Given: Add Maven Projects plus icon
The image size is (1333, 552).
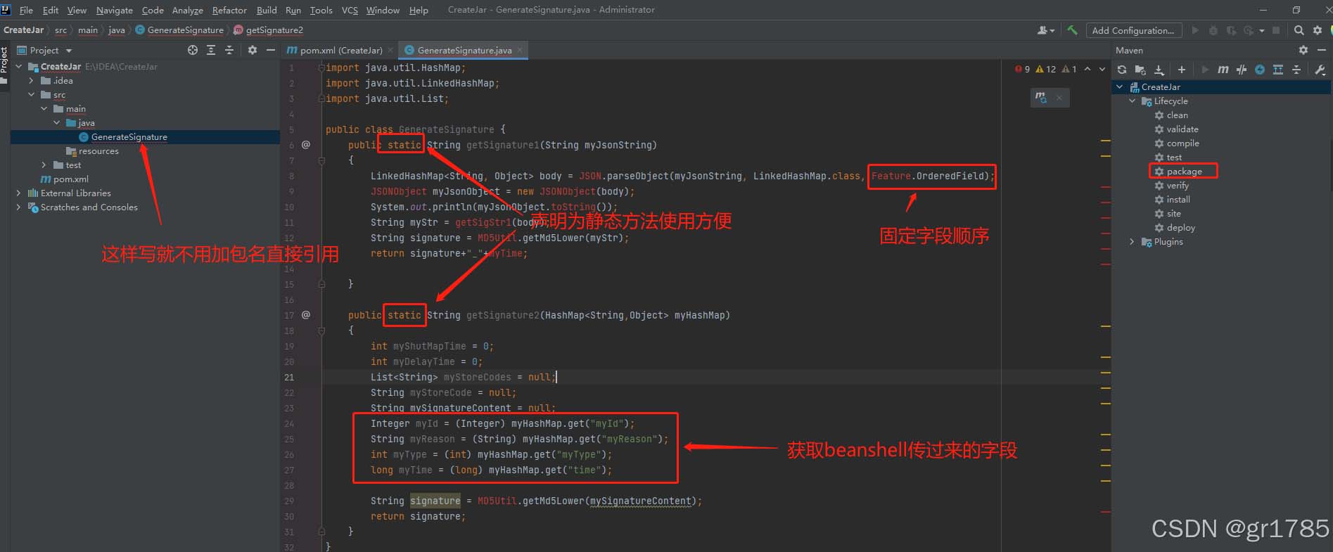Looking at the screenshot, I should coord(1182,70).
